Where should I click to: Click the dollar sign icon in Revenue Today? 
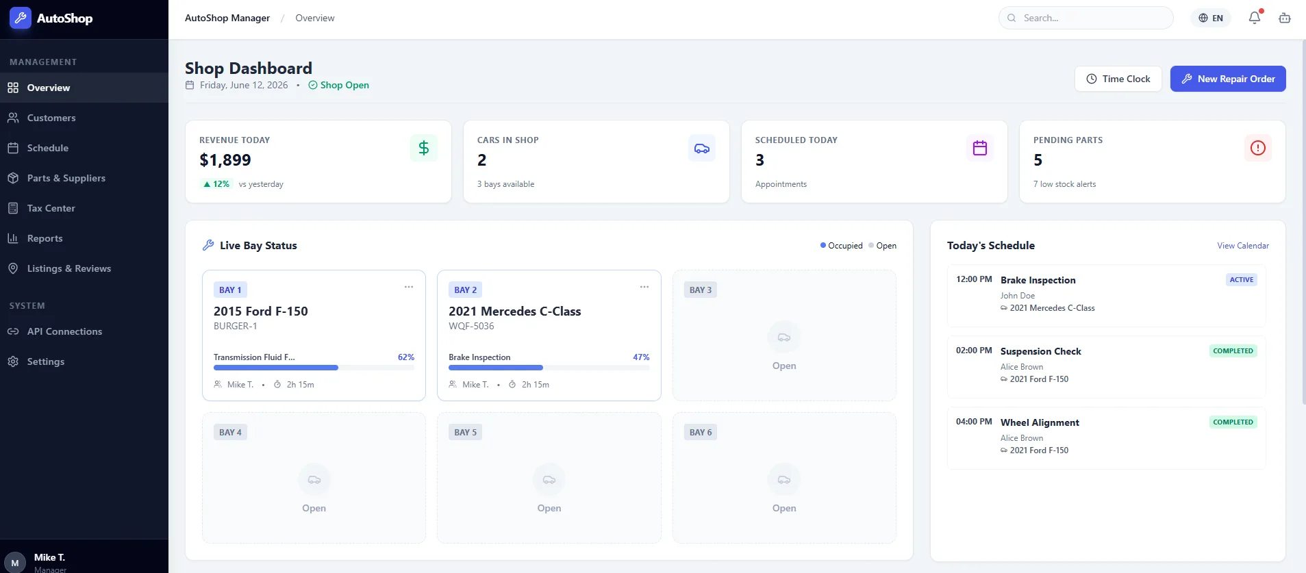(424, 148)
